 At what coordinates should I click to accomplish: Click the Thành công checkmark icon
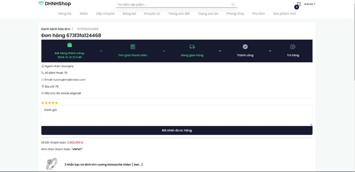pos(245,47)
